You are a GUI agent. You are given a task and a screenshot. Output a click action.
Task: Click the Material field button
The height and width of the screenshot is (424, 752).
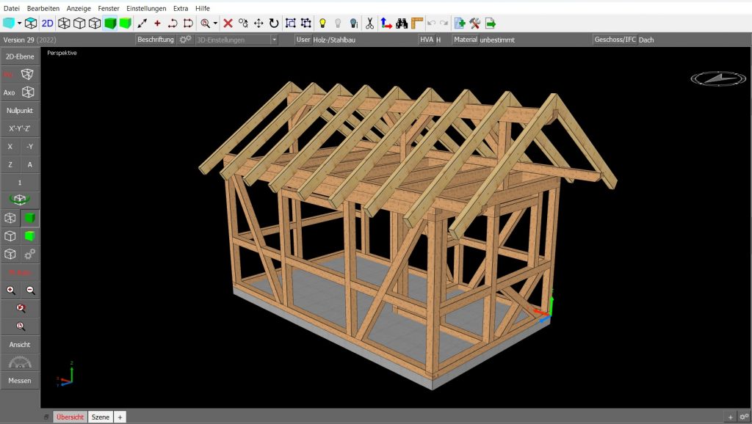point(465,40)
